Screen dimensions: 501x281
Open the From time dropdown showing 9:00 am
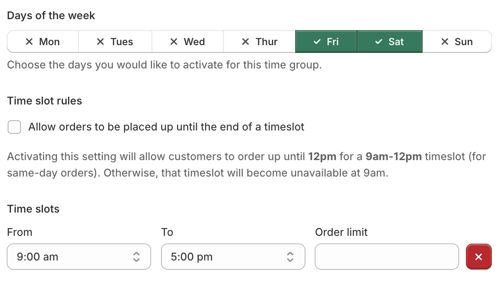pyautogui.click(x=78, y=256)
